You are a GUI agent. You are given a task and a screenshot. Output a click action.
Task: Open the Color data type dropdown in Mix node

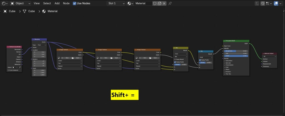(x=181, y=54)
